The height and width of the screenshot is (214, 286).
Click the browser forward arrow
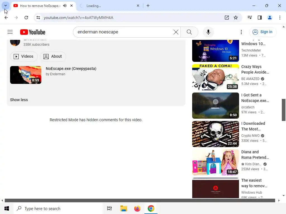click(x=16, y=18)
